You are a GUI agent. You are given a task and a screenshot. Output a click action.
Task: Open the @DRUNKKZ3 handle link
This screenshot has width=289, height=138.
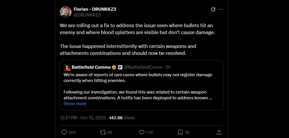point(87,15)
